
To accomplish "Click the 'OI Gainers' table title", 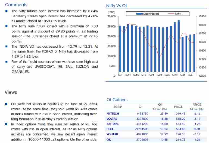I will (x=117, y=100).
